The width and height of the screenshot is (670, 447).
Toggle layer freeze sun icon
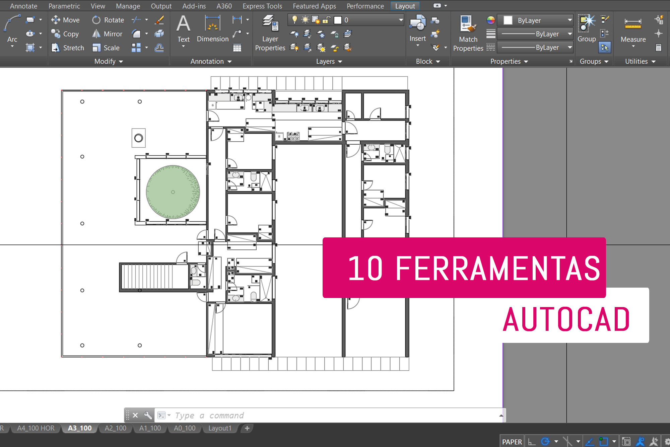point(305,20)
